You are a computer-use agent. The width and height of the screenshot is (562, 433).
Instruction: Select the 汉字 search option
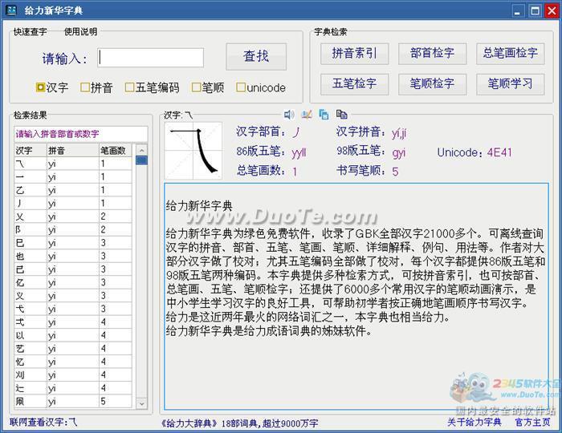52,87
